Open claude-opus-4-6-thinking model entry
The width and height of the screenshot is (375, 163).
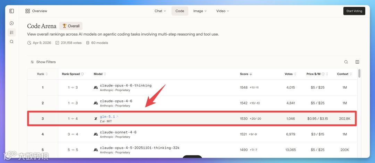tap(126, 85)
